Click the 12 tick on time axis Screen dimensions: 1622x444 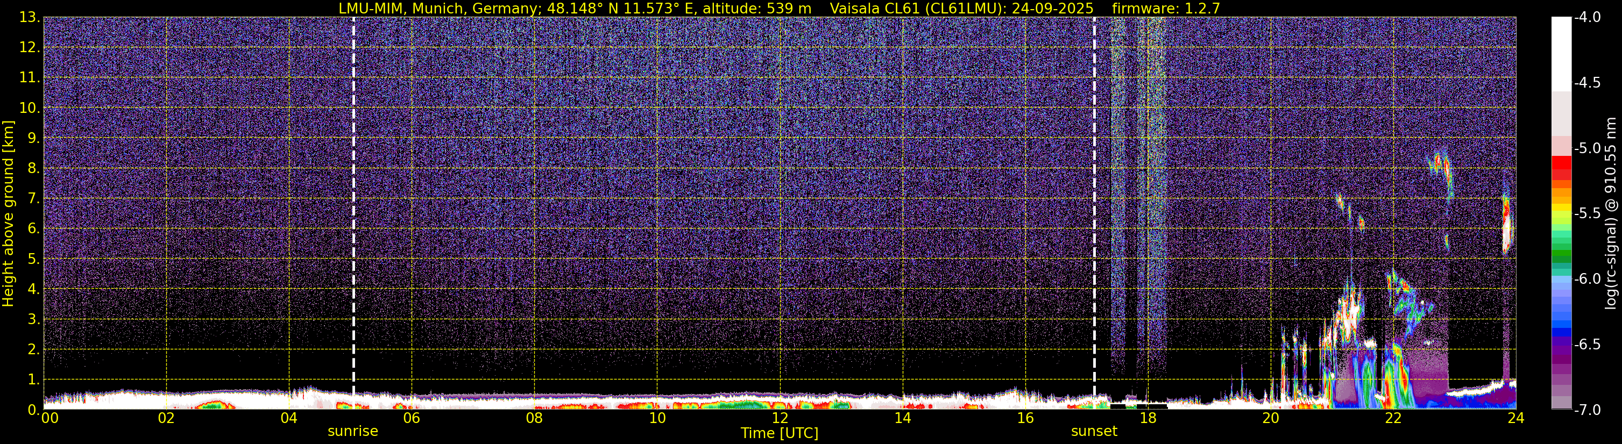[x=780, y=418]
